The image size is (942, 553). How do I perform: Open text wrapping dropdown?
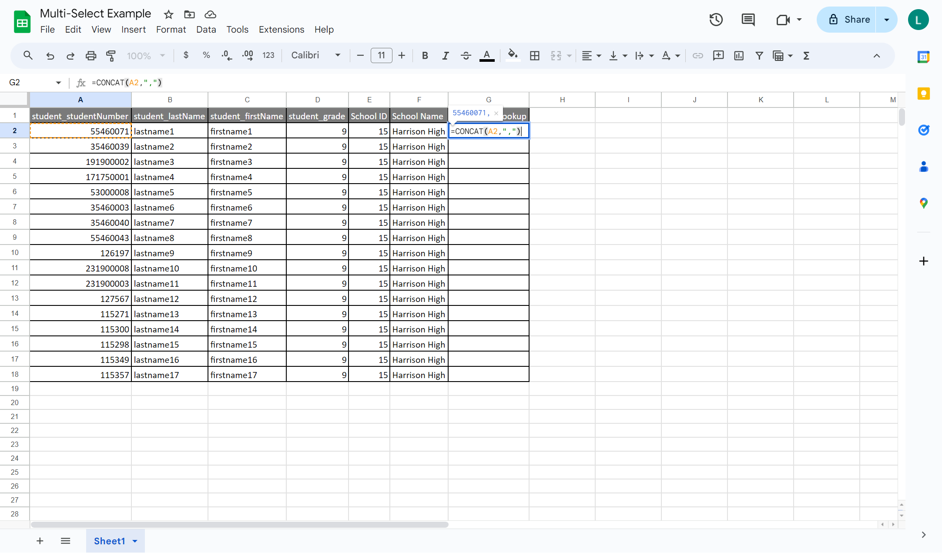coord(644,56)
